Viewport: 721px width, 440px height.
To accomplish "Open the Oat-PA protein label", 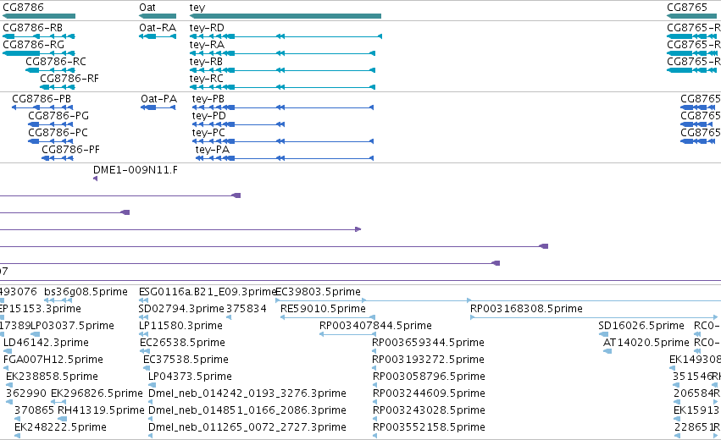I will (x=158, y=99).
